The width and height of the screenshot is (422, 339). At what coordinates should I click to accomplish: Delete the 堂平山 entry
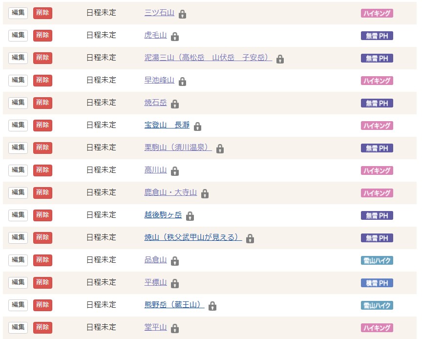tap(42, 327)
